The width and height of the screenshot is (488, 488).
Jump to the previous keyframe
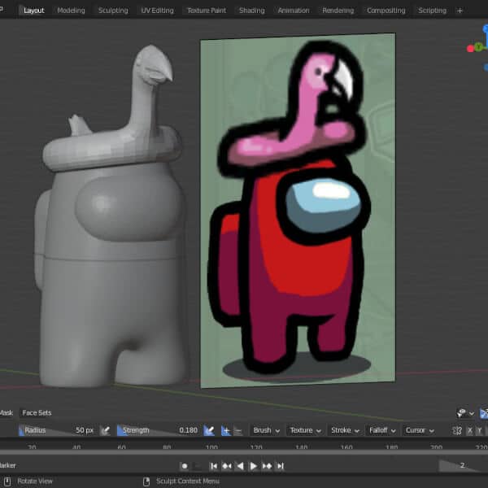227,466
